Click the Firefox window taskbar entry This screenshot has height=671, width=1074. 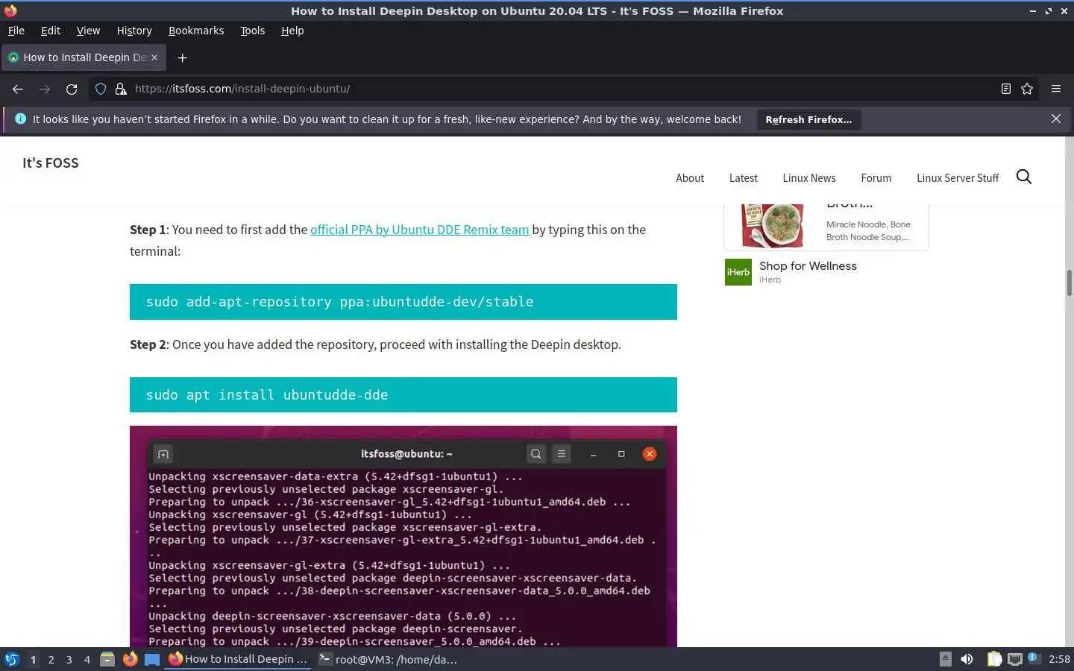tap(238, 659)
